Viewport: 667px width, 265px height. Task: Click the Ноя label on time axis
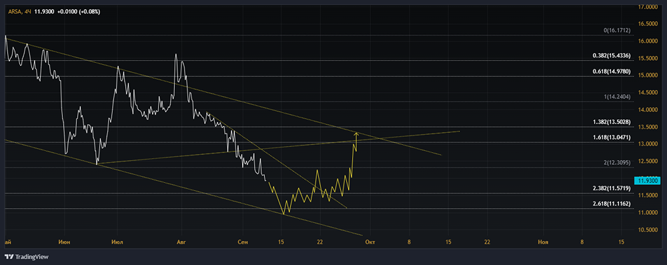tap(543, 242)
